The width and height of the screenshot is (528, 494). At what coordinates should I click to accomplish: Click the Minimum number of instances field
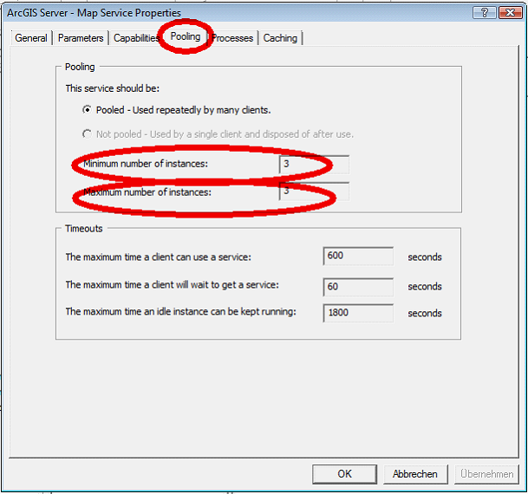(314, 164)
